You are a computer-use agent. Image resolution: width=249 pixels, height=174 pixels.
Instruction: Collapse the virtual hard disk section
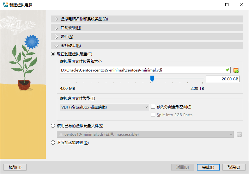click(147, 46)
